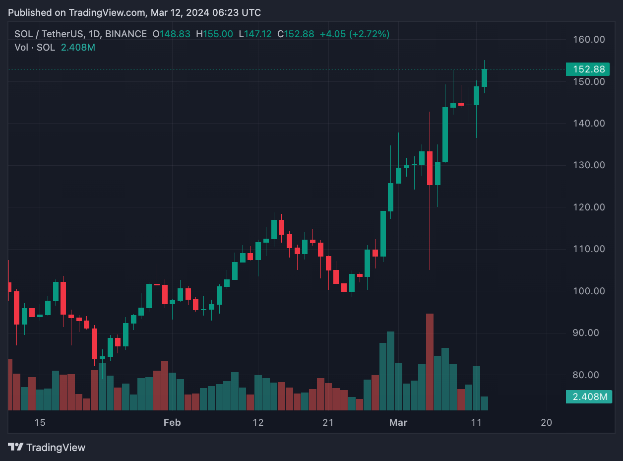Open the TradingView wordmark link
The height and width of the screenshot is (461, 623).
click(x=56, y=447)
